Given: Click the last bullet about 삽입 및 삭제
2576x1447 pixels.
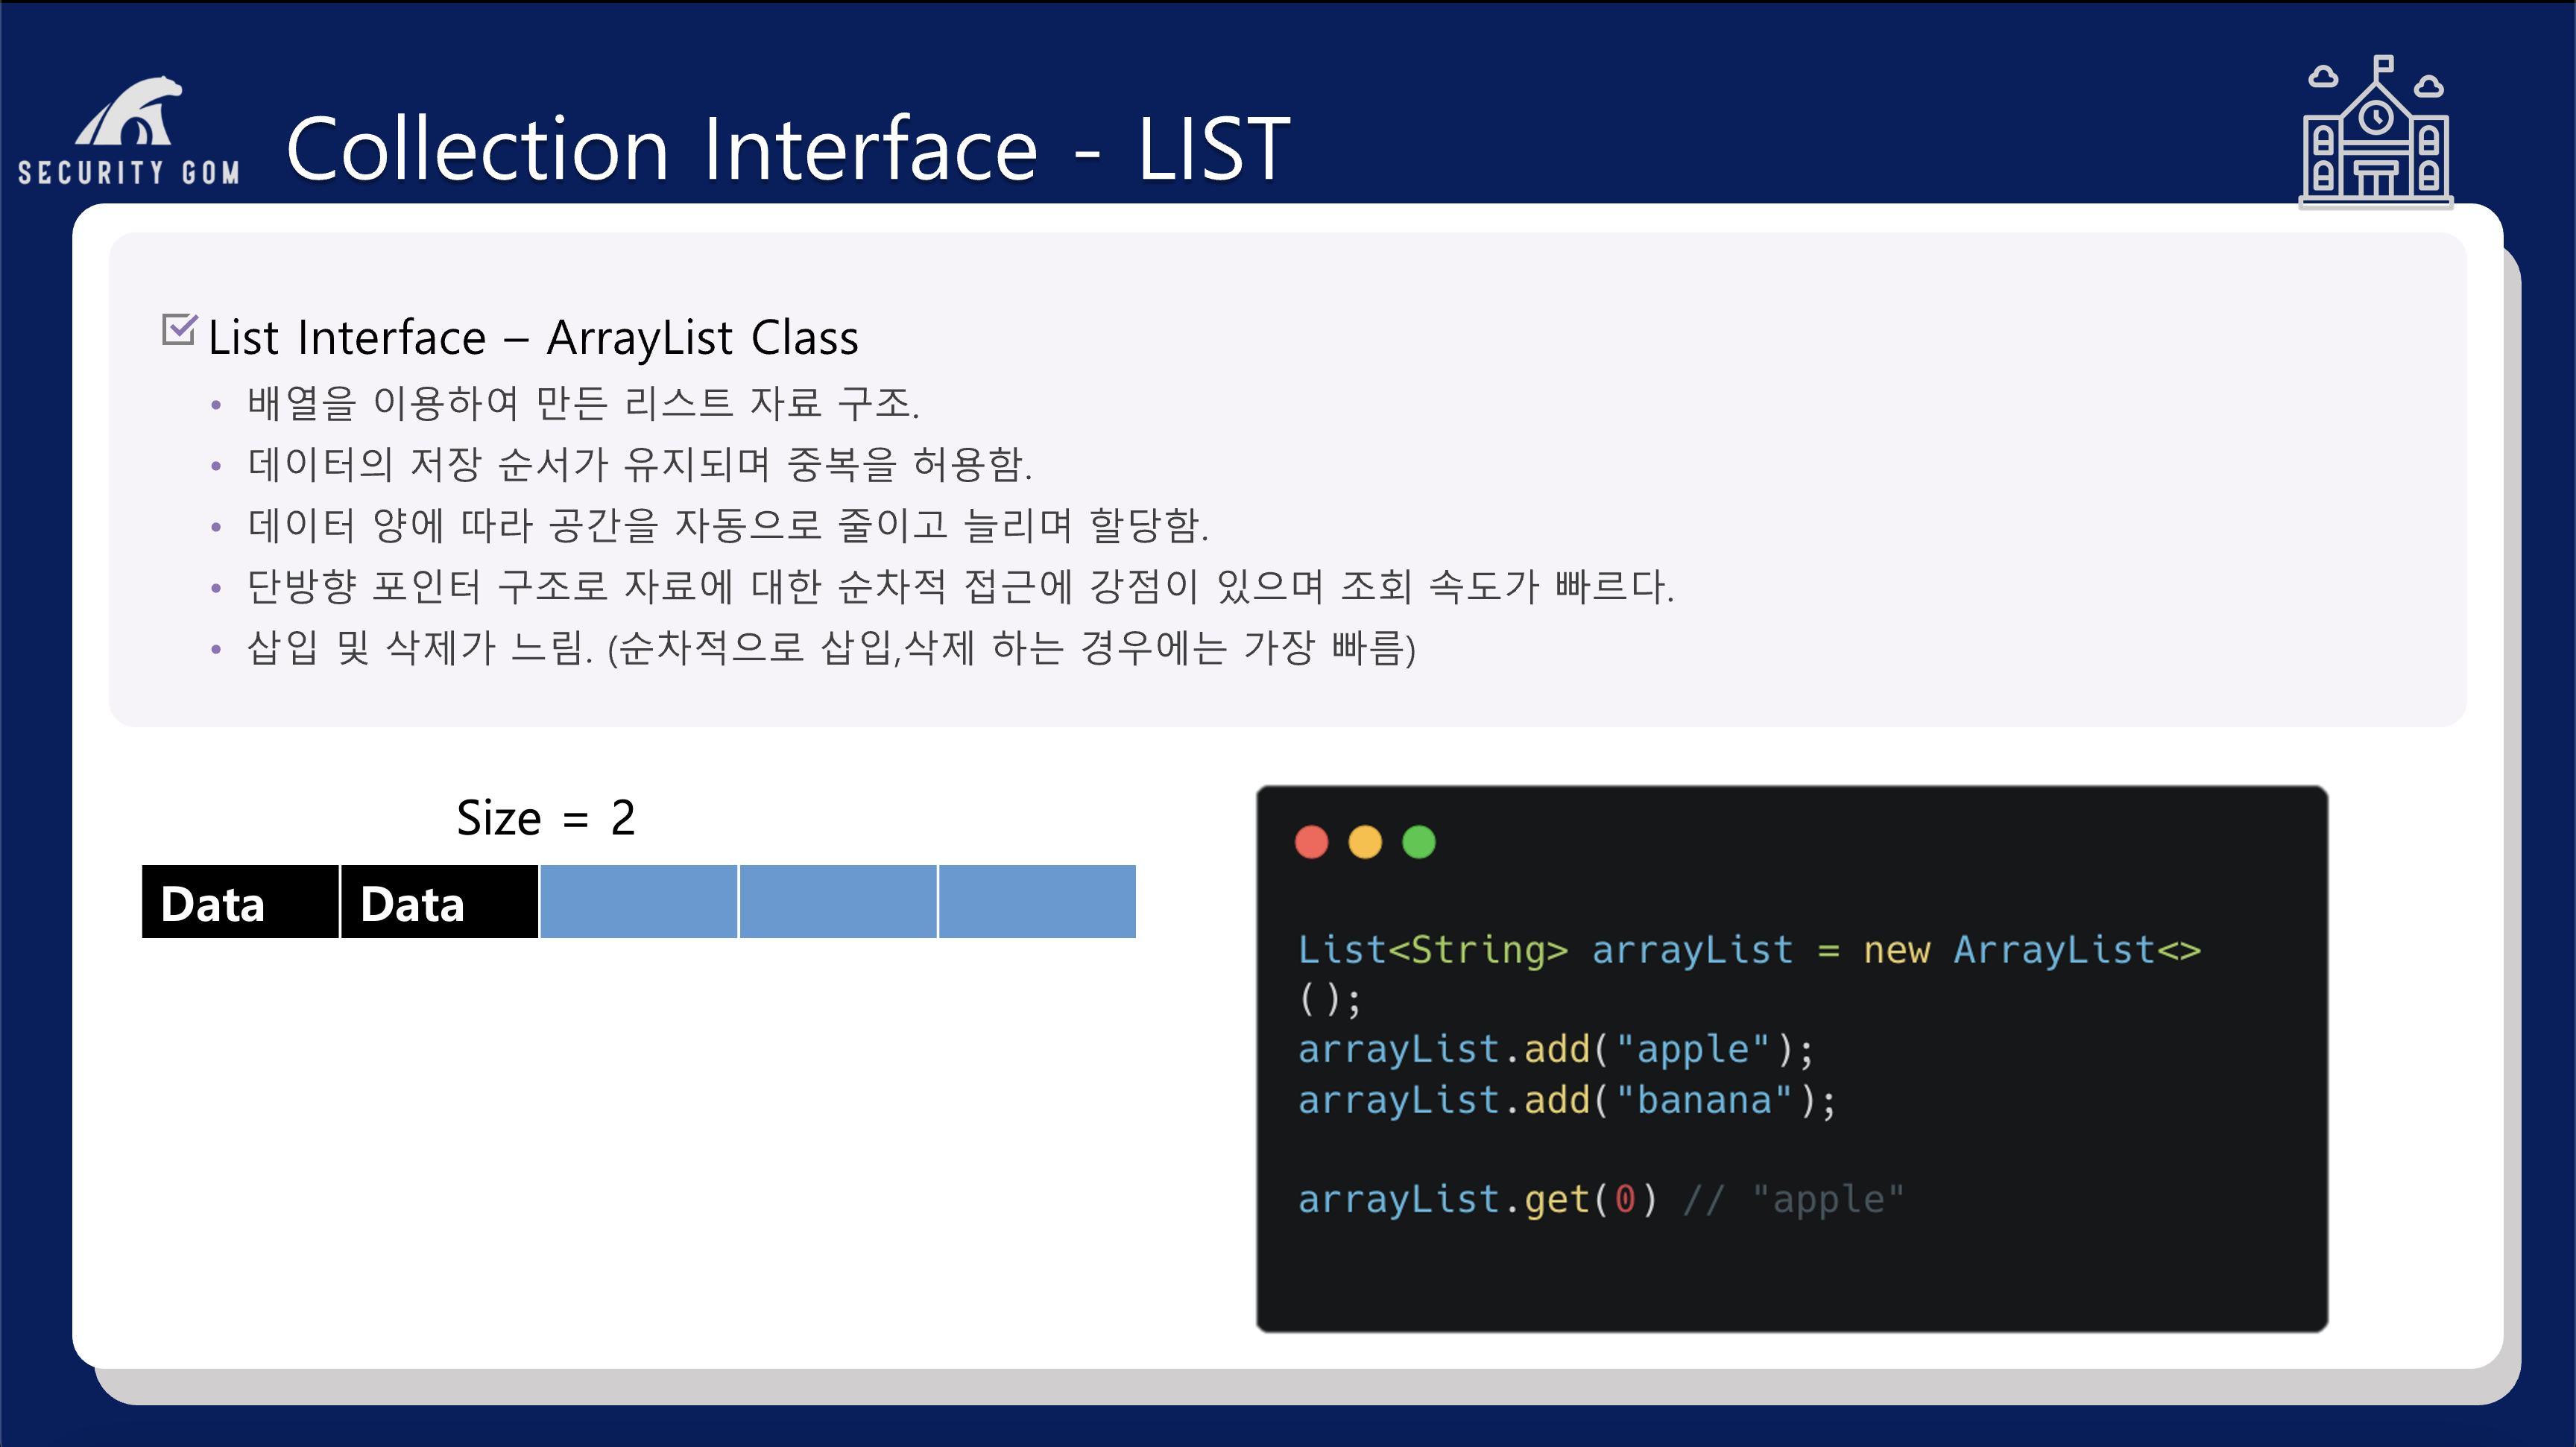Looking at the screenshot, I should point(830,647).
